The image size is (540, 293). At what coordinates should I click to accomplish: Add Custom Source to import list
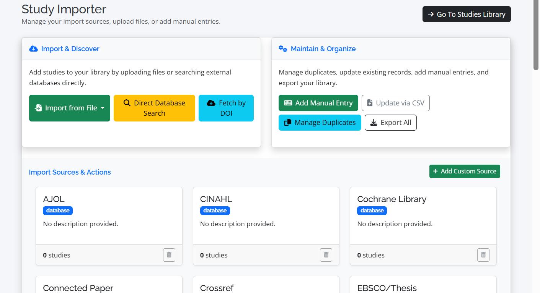[465, 171]
